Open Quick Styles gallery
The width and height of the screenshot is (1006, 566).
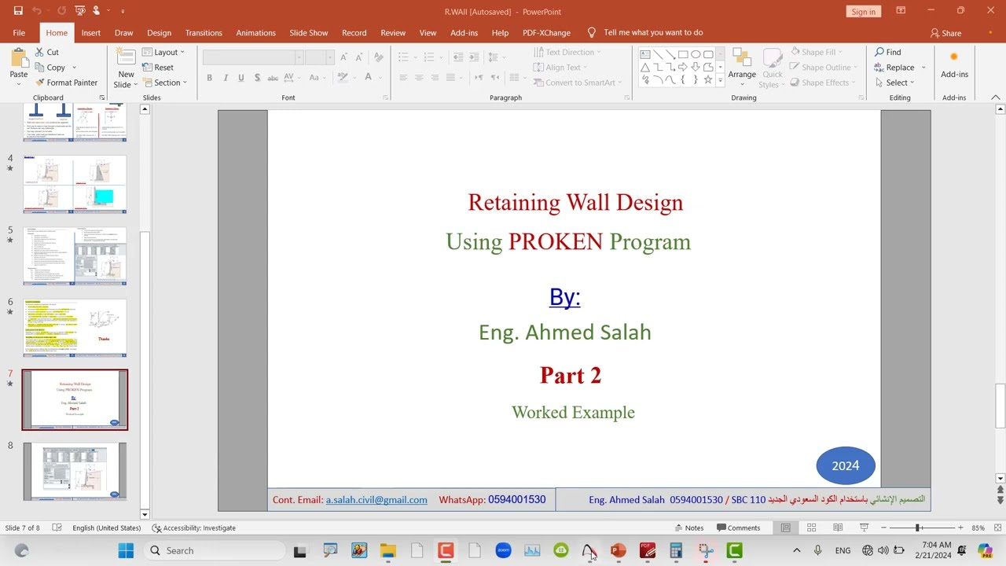click(x=772, y=68)
